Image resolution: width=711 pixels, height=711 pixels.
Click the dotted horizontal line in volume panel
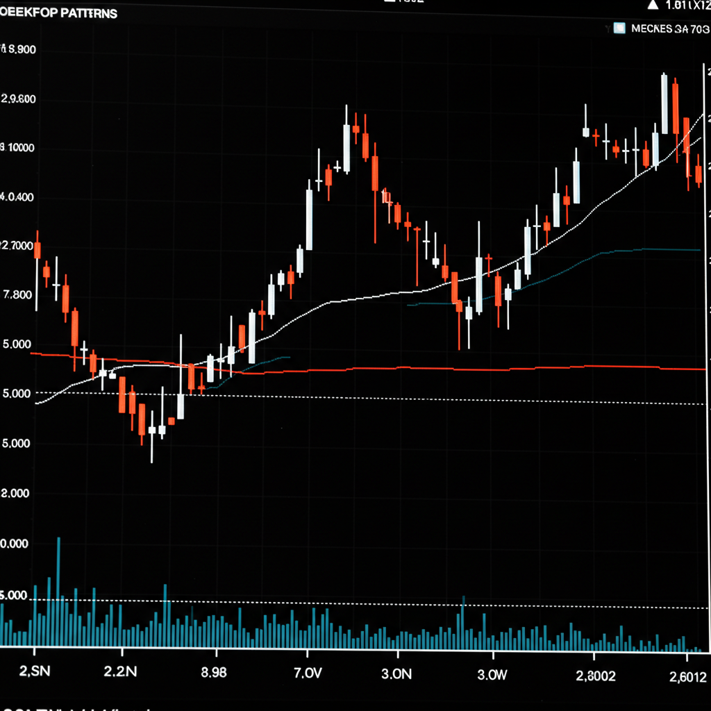pos(367,604)
